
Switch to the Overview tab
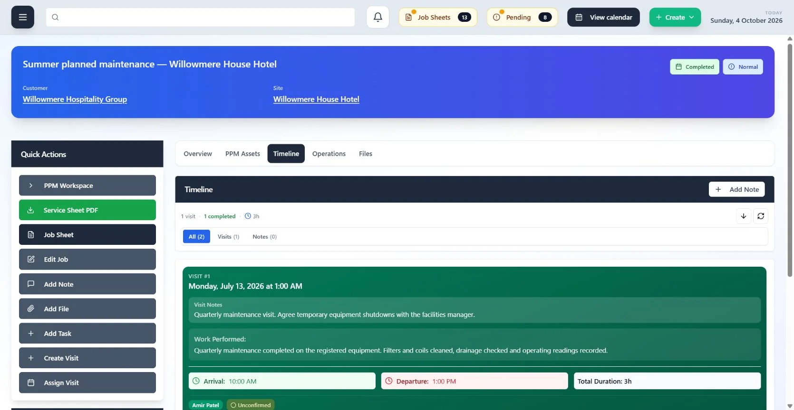click(198, 154)
